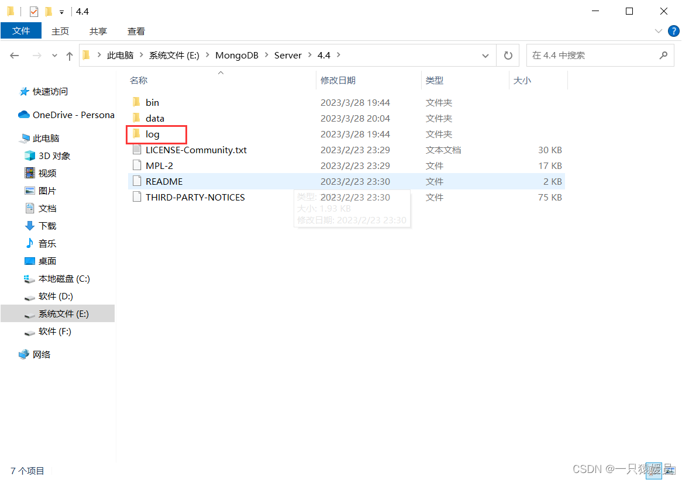Expand chevron after Server in breadcrumb
Viewport: 682px width, 480px height.
click(309, 55)
